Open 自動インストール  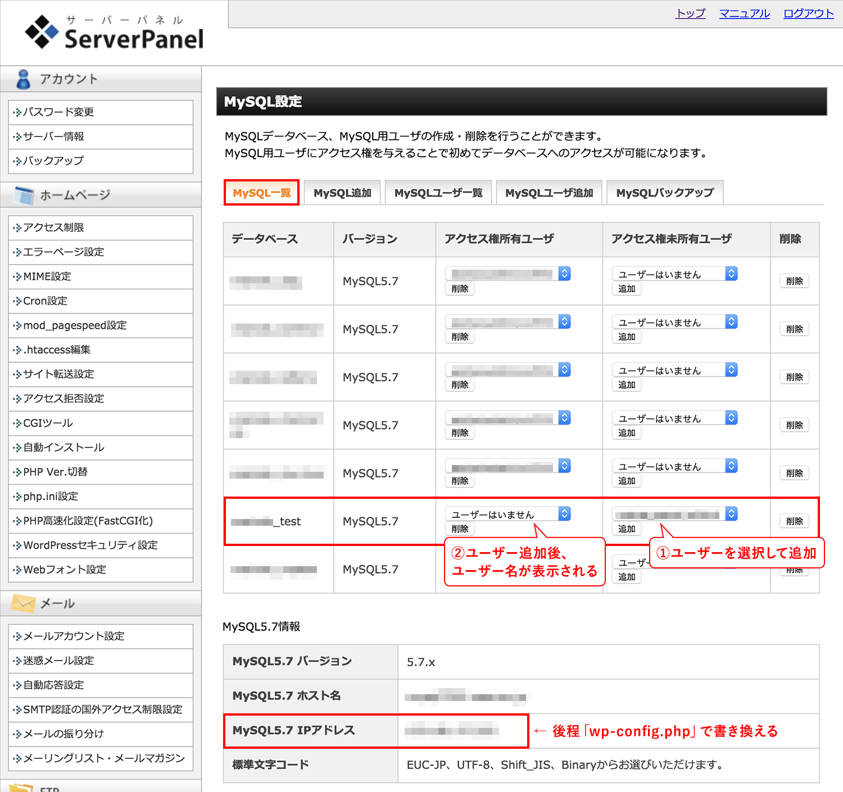click(101, 447)
